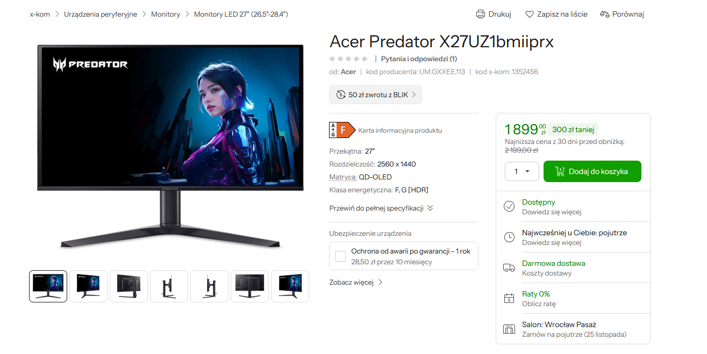The width and height of the screenshot is (707, 354).
Task: Go to Urządzenia peryferyjne breadcrumb
Action: [x=101, y=14]
